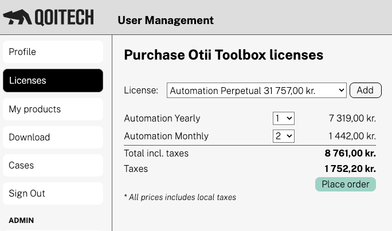Sign Out of the account

pyautogui.click(x=53, y=194)
